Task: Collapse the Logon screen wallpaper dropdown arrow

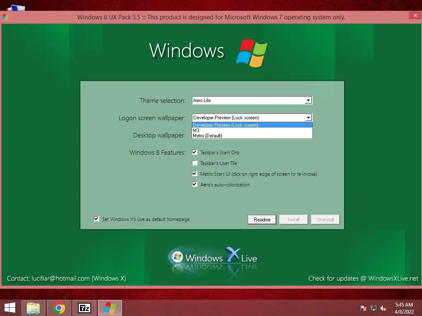Action: (x=308, y=117)
